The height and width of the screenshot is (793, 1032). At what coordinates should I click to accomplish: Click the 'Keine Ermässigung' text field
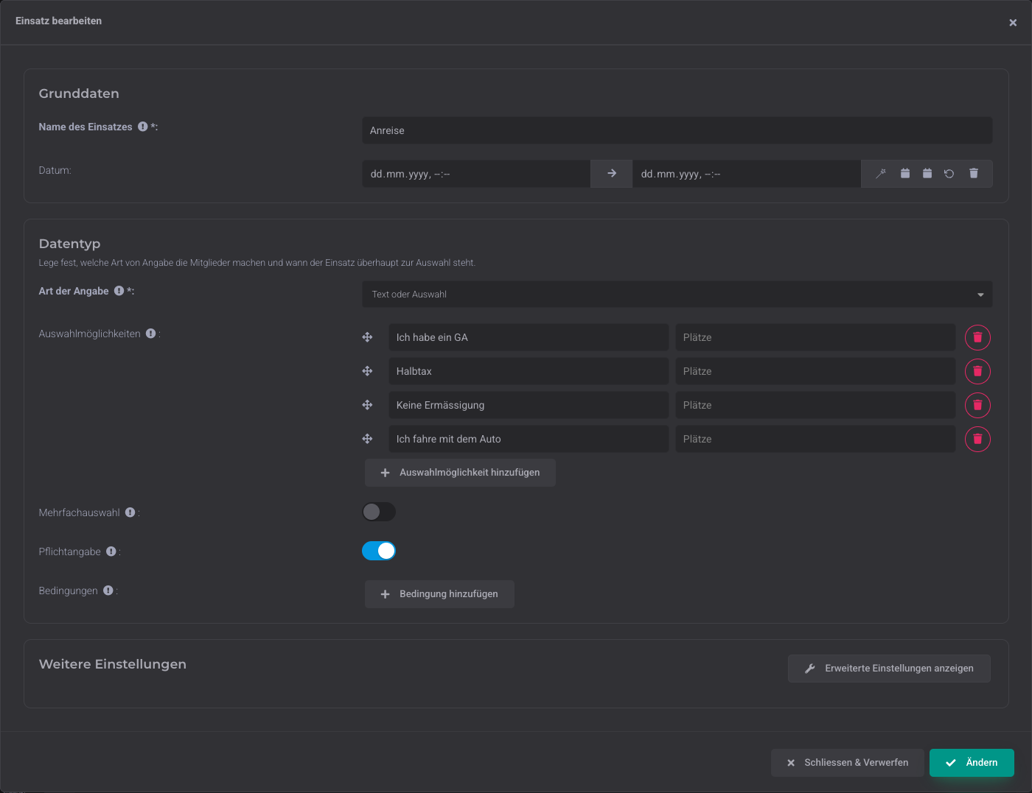tap(529, 405)
